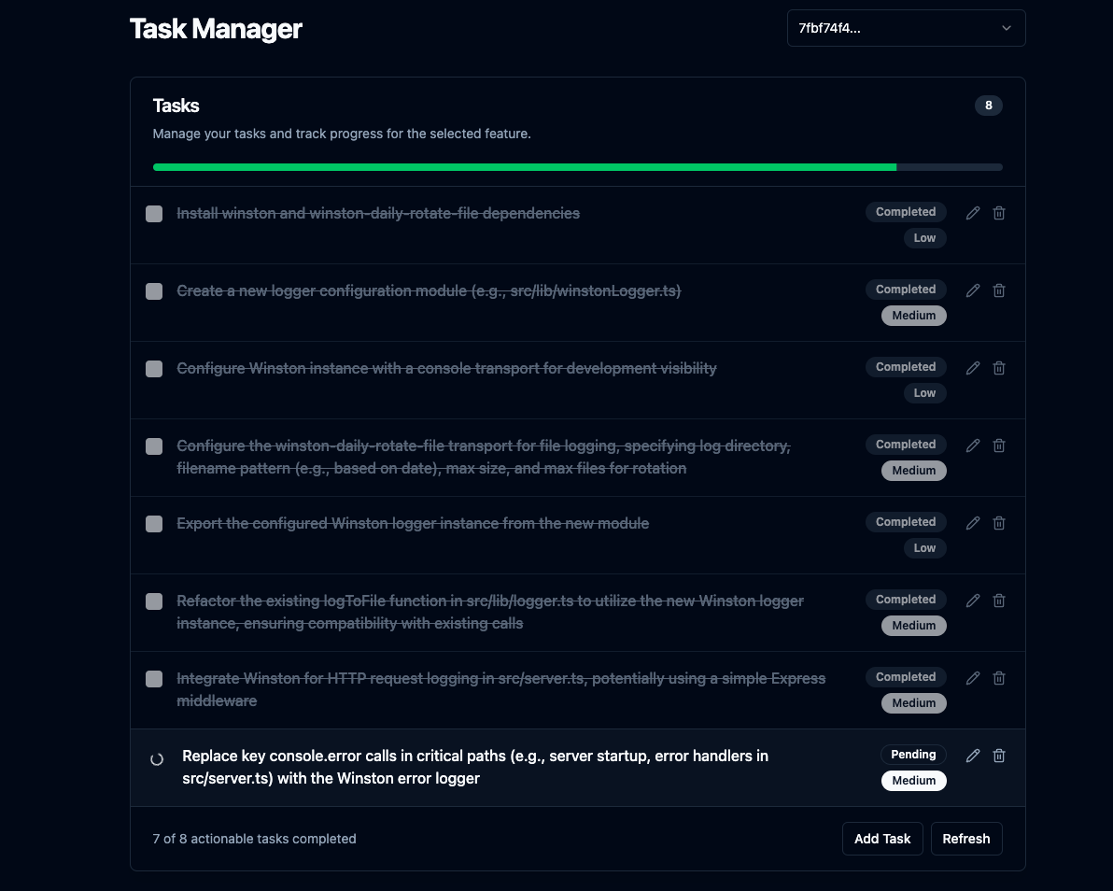Delete the Export Winston logger task
The image size is (1113, 891).
click(998, 523)
